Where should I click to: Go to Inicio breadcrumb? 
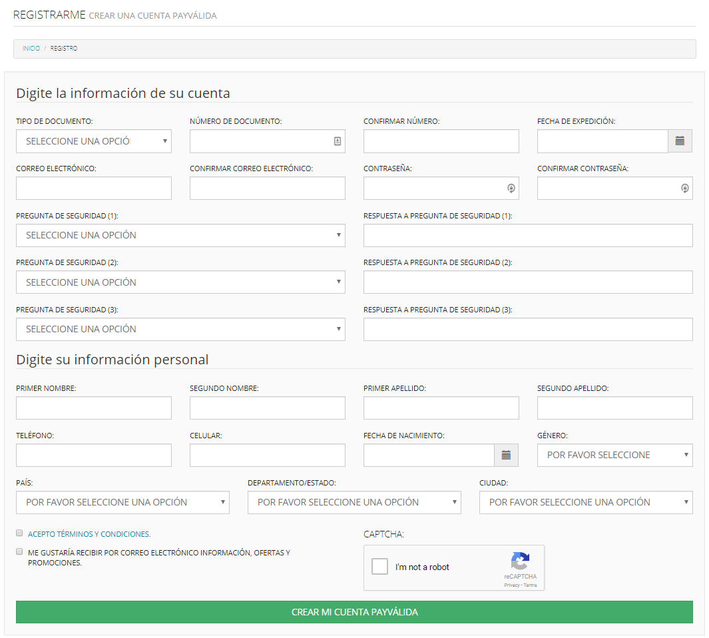pyautogui.click(x=31, y=49)
